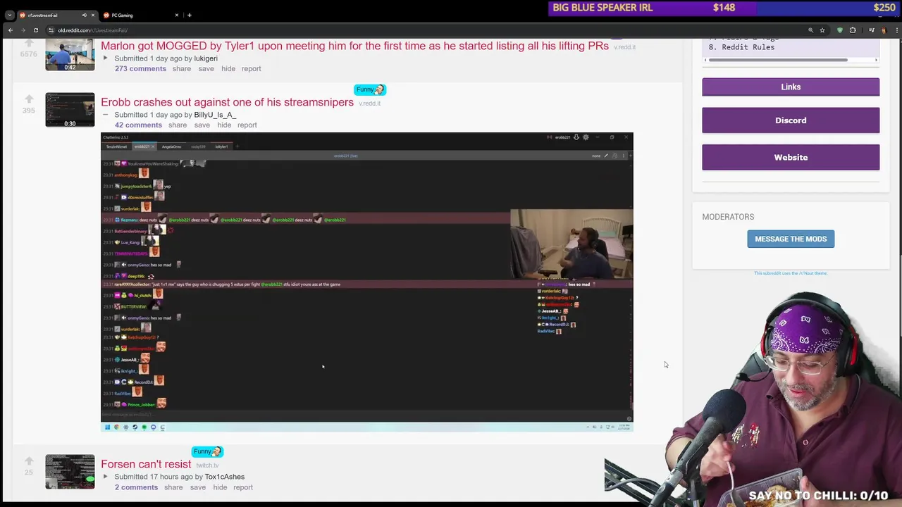Screen dimensions: 902x507
Task: Open 273 comments on Marlon post
Action: [x=140, y=68]
